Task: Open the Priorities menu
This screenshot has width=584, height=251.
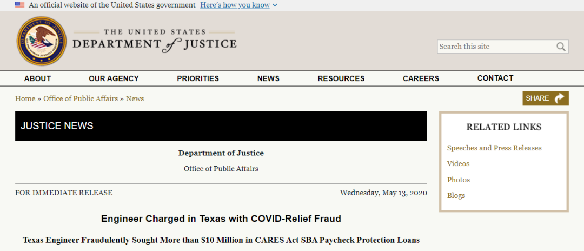Action: pos(198,78)
